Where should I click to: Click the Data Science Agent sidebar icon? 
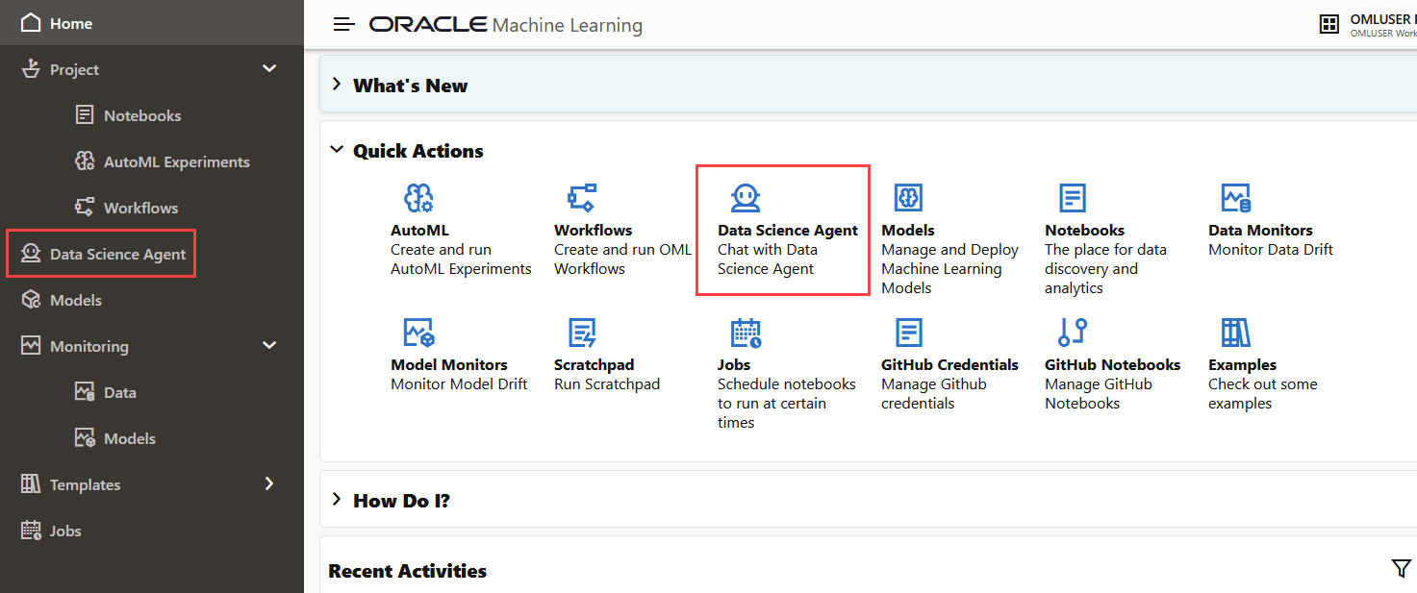tap(31, 254)
